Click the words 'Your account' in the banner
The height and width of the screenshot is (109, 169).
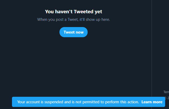click(x=29, y=102)
